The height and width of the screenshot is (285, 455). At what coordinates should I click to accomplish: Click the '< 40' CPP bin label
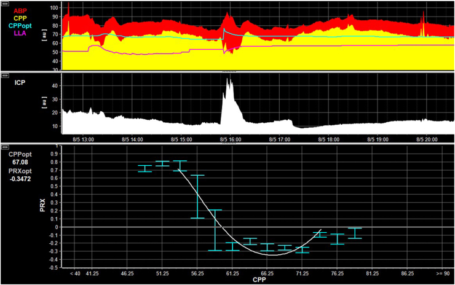[75, 273]
